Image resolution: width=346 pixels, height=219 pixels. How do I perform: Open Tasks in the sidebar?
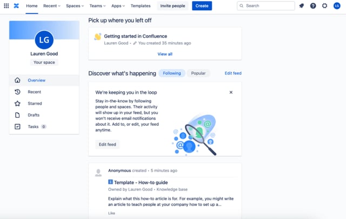pyautogui.click(x=44, y=127)
